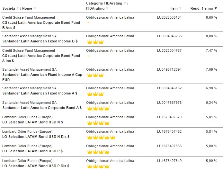Open LO Selection LATAM Bond USD N $
The height and width of the screenshot is (170, 223).
(32, 122)
